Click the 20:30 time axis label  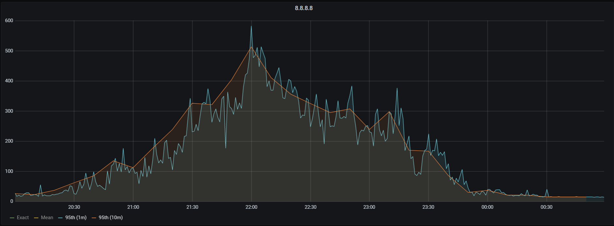coord(74,207)
